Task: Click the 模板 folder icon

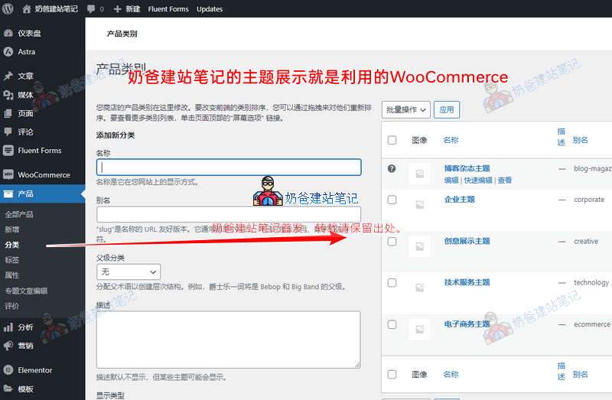Action: pos(8,389)
